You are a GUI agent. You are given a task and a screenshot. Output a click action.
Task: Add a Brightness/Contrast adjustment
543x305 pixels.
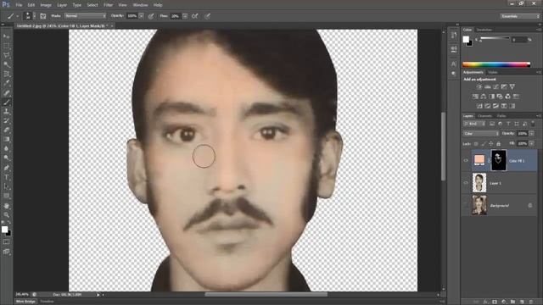point(479,86)
